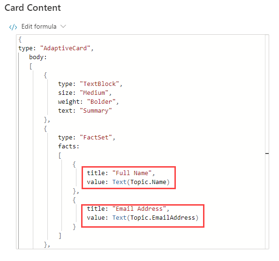The height and width of the screenshot is (261, 279).
Task: Click the opening square bracket under body:
Action: point(31,67)
